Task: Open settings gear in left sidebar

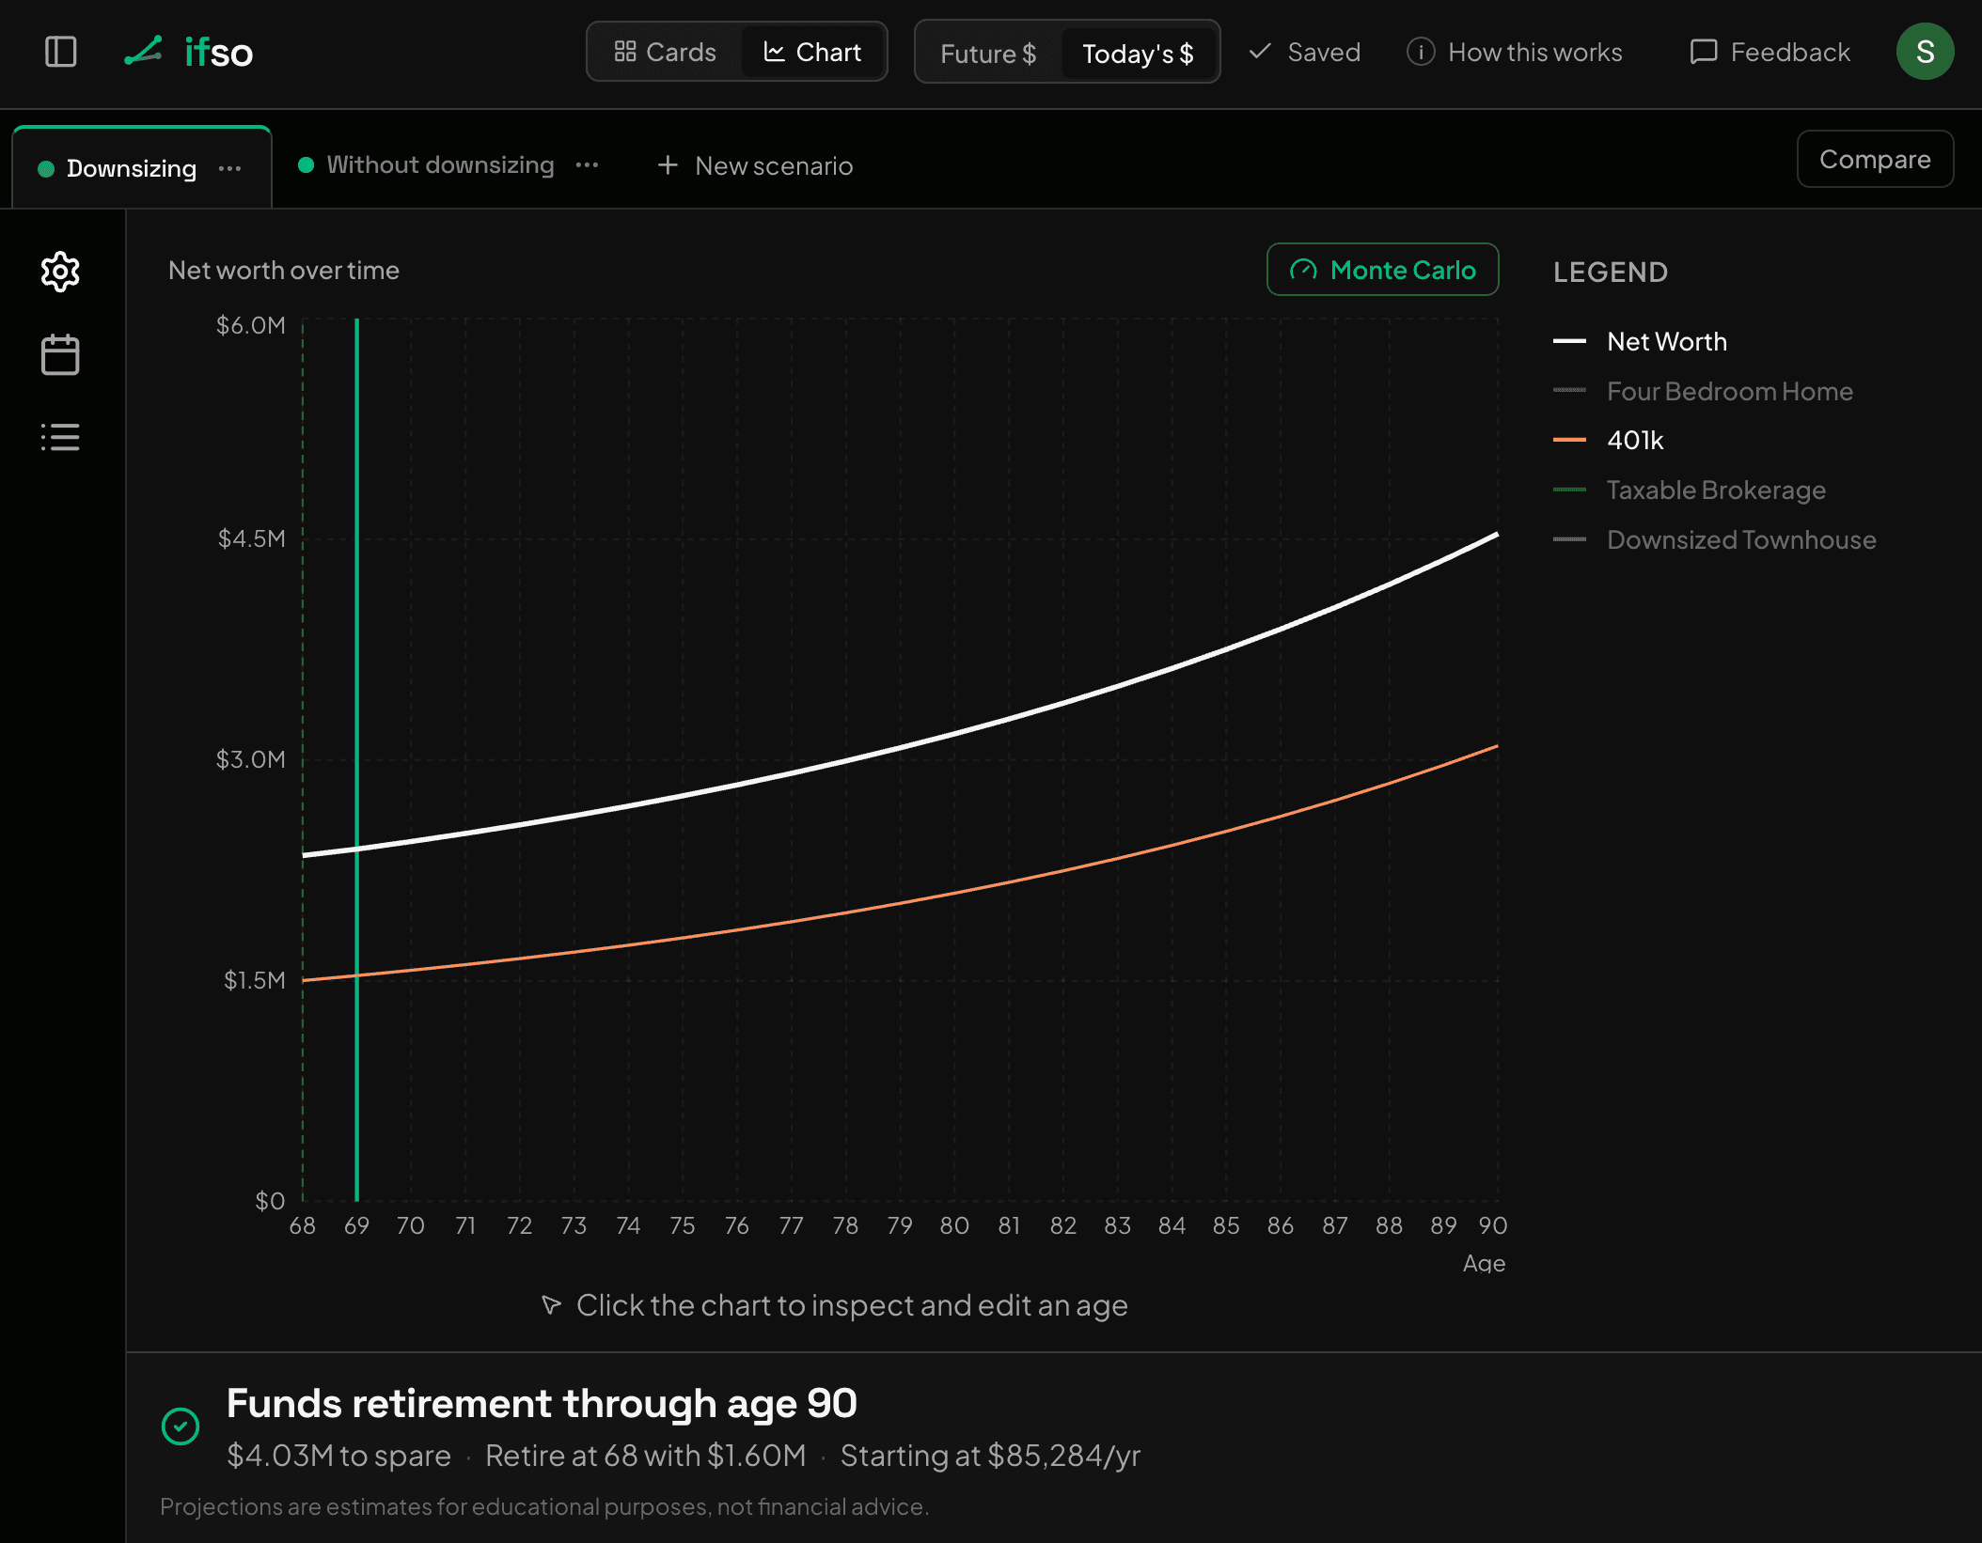Action: coord(60,272)
